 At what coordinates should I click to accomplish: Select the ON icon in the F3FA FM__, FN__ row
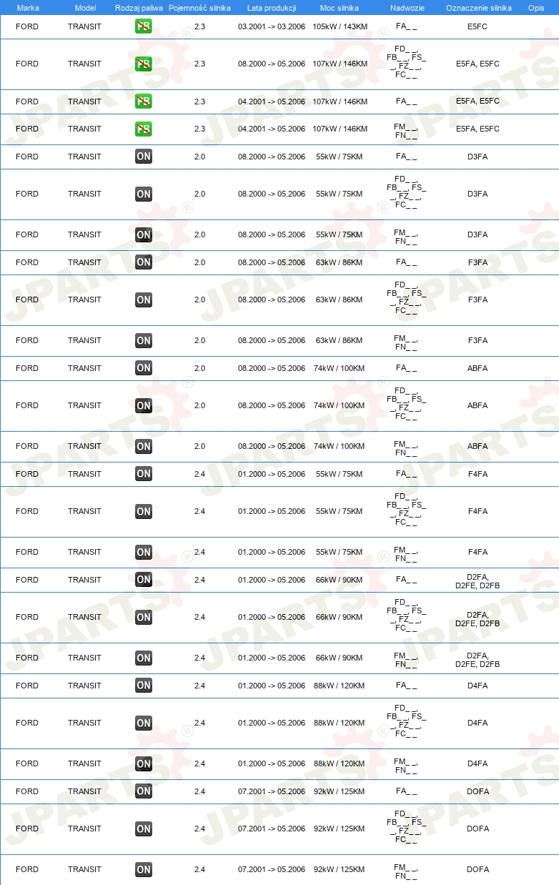pos(144,340)
